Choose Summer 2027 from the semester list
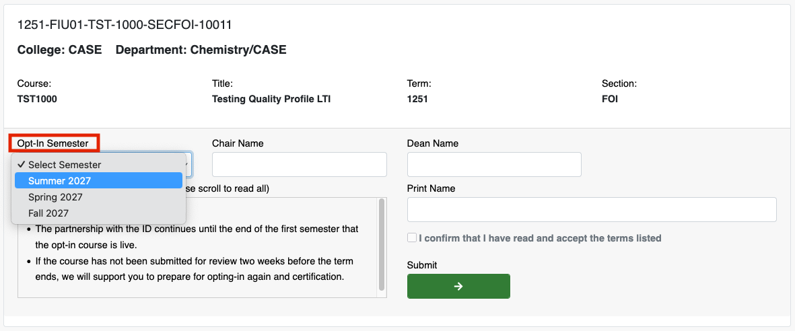Viewport: 795px width, 331px height. 98,180
